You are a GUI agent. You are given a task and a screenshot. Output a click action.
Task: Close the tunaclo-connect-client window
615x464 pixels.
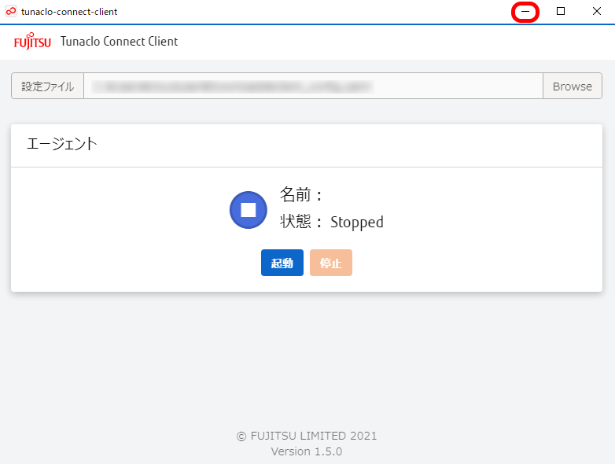click(597, 11)
